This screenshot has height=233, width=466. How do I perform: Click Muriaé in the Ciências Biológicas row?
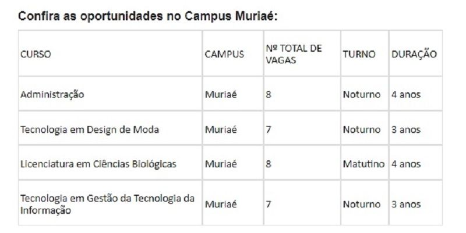[221, 164]
